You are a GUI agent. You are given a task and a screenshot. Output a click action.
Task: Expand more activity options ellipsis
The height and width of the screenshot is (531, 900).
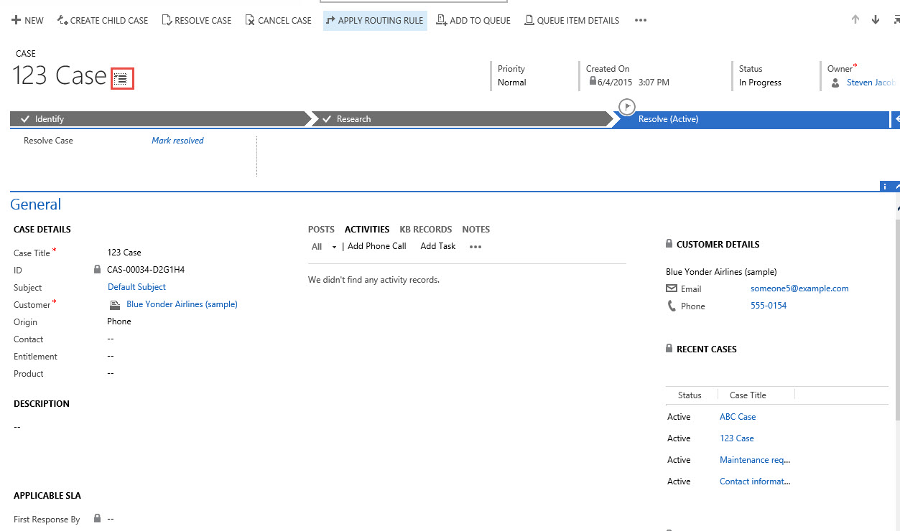[475, 246]
